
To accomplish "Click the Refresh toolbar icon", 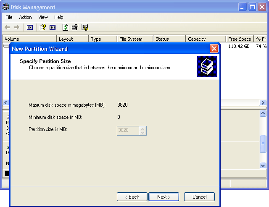I will point(66,27).
